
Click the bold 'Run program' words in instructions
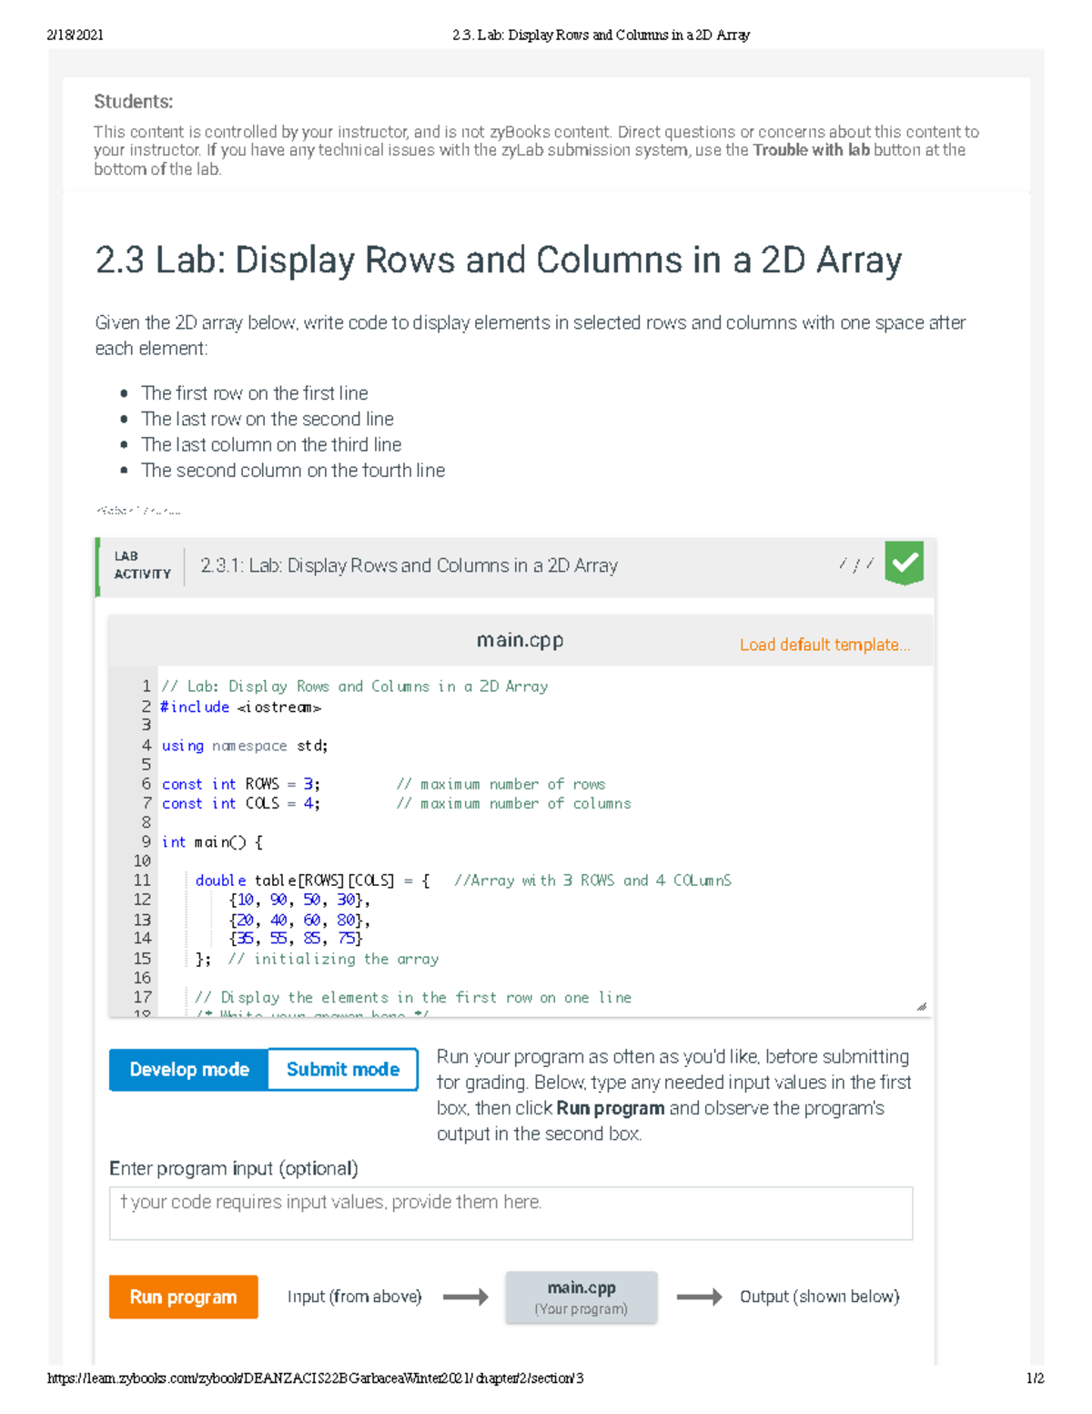pyautogui.click(x=610, y=1108)
